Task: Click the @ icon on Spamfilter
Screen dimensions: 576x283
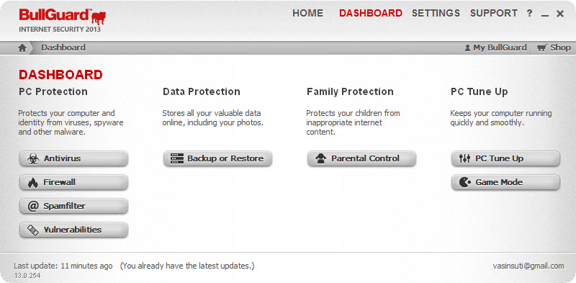Action: (33, 206)
